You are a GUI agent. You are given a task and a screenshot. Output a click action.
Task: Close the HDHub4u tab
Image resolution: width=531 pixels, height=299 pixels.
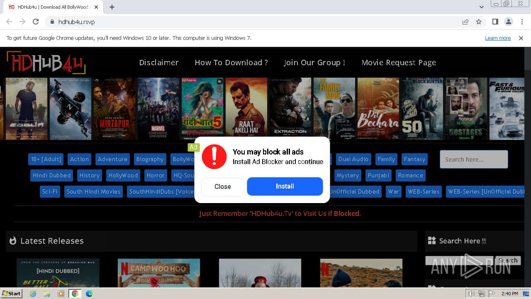pyautogui.click(x=96, y=7)
